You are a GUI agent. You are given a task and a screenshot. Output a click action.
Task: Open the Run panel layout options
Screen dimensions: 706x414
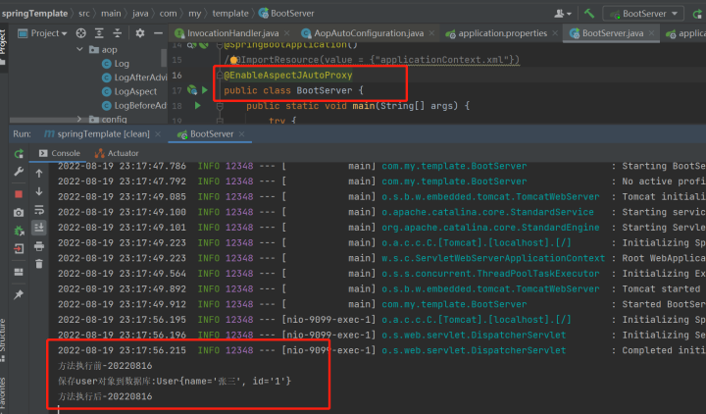click(x=19, y=272)
